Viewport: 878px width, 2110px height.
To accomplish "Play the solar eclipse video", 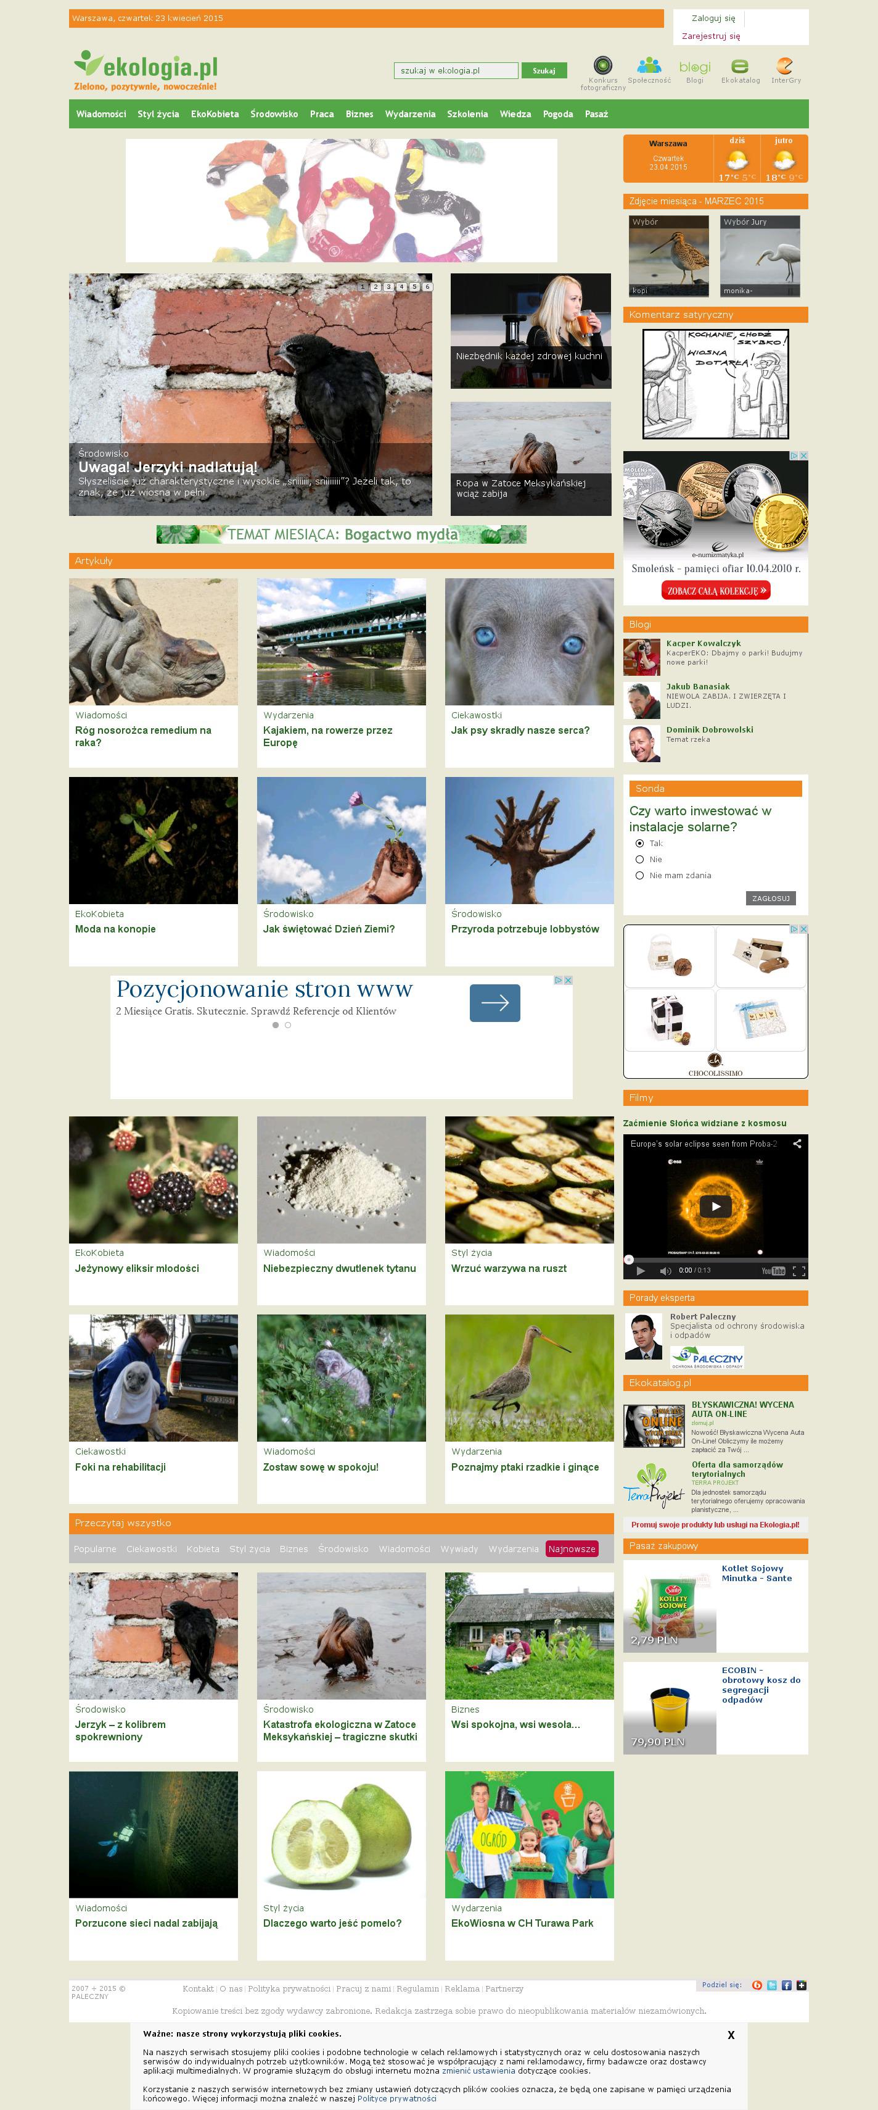I will pos(716,1206).
